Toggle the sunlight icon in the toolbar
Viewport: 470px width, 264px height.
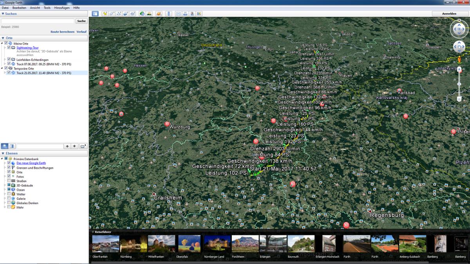point(149,14)
